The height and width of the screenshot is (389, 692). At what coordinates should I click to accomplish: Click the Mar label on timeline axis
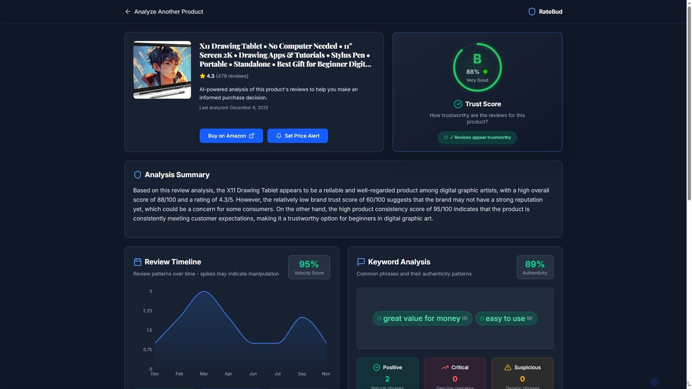pyautogui.click(x=204, y=374)
